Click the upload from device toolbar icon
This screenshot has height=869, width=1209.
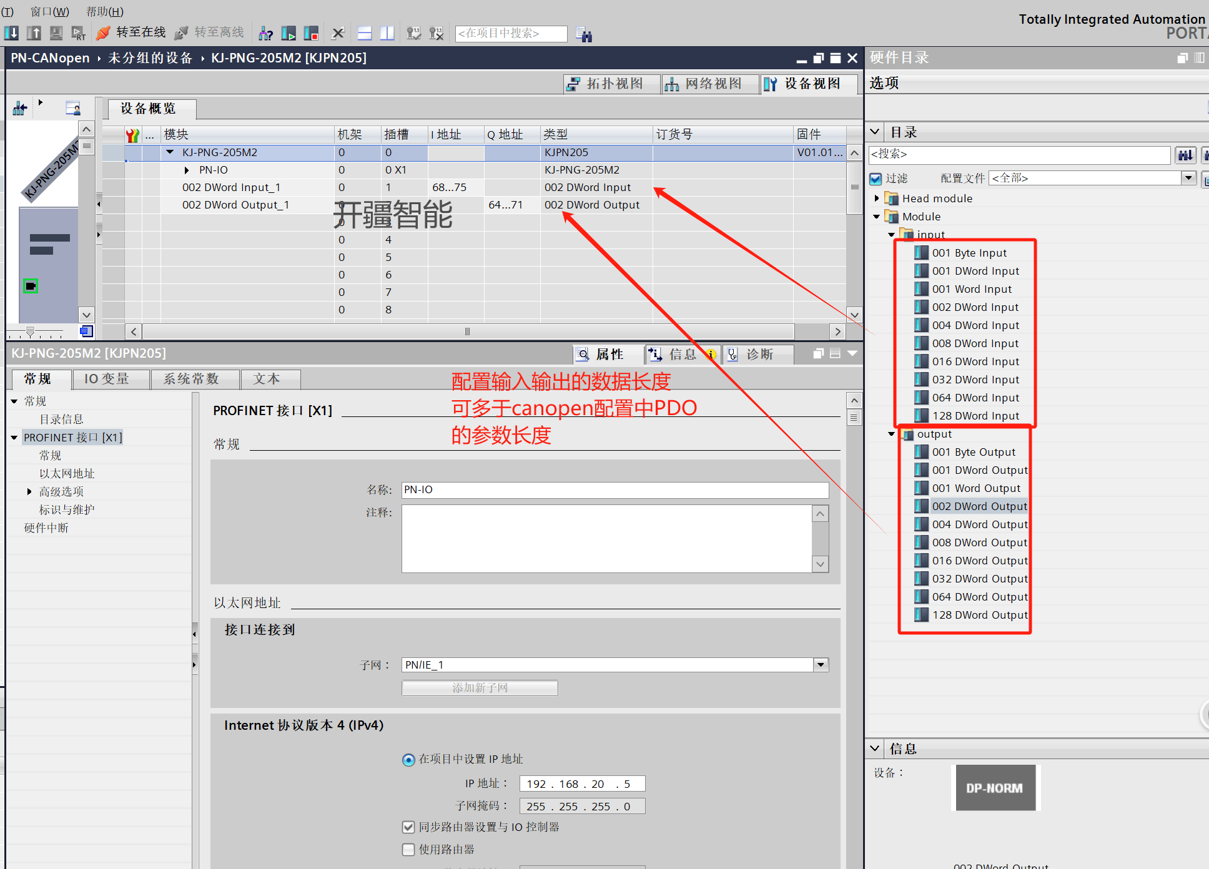34,33
